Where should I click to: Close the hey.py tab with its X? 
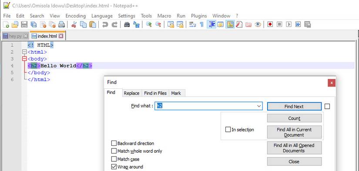(x=26, y=36)
